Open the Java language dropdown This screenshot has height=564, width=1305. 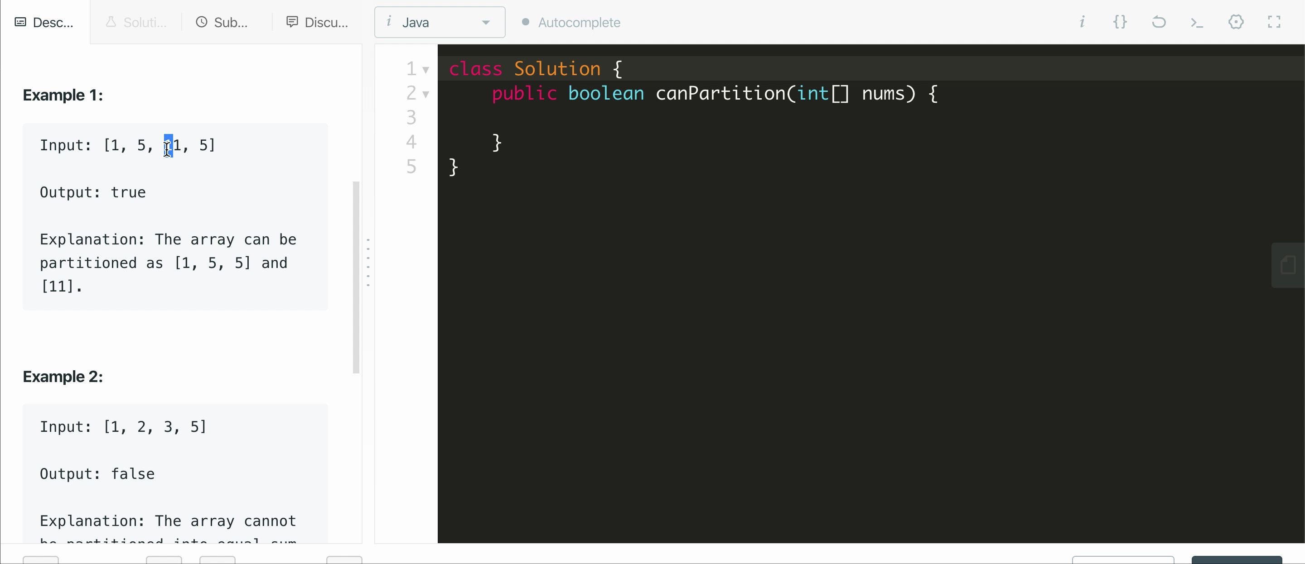point(440,22)
